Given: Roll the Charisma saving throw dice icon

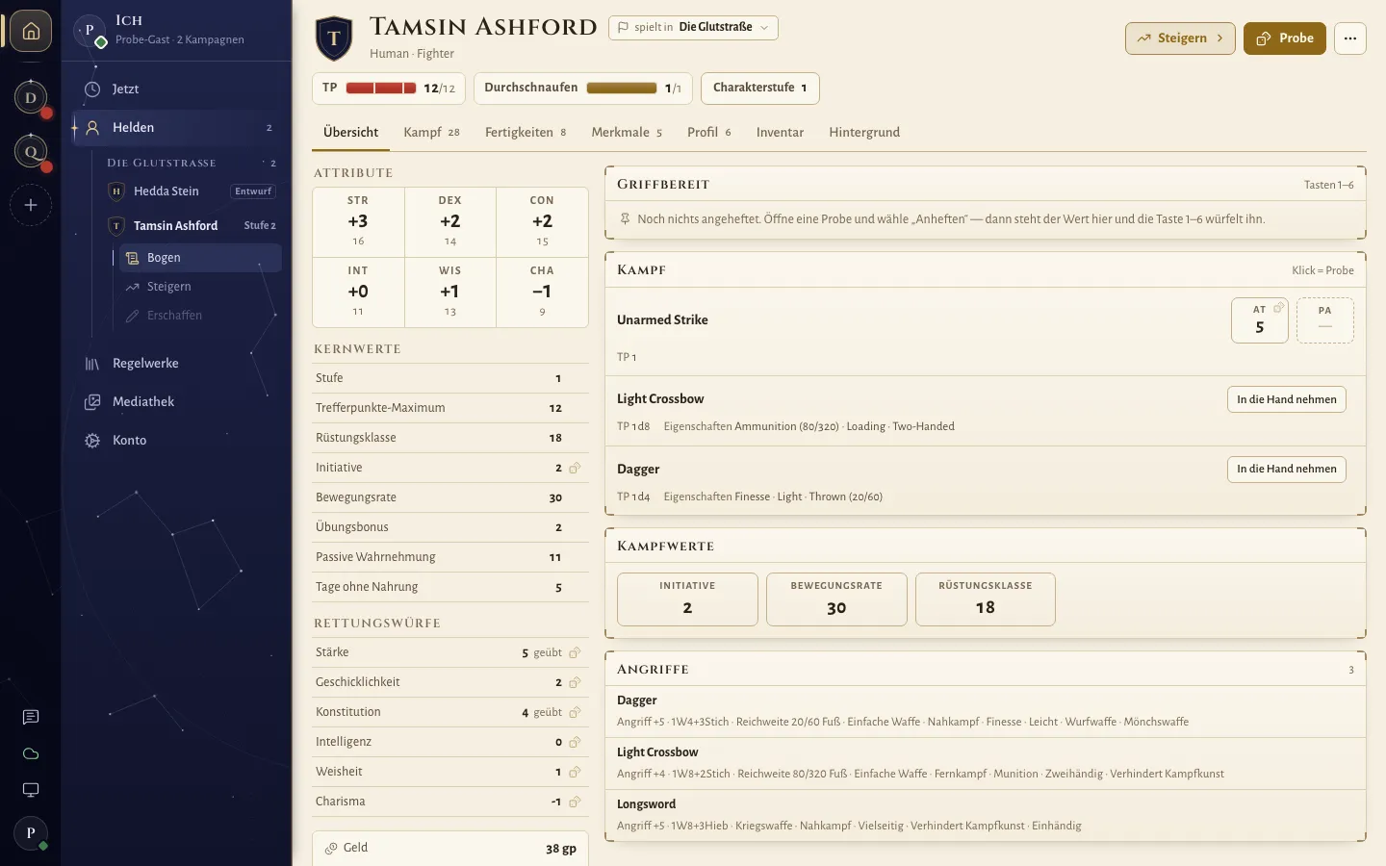Looking at the screenshot, I should (575, 802).
